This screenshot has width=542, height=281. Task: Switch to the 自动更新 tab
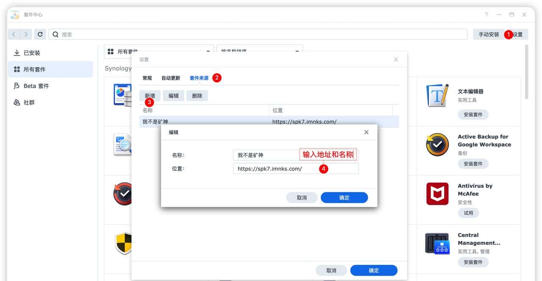tap(170, 78)
